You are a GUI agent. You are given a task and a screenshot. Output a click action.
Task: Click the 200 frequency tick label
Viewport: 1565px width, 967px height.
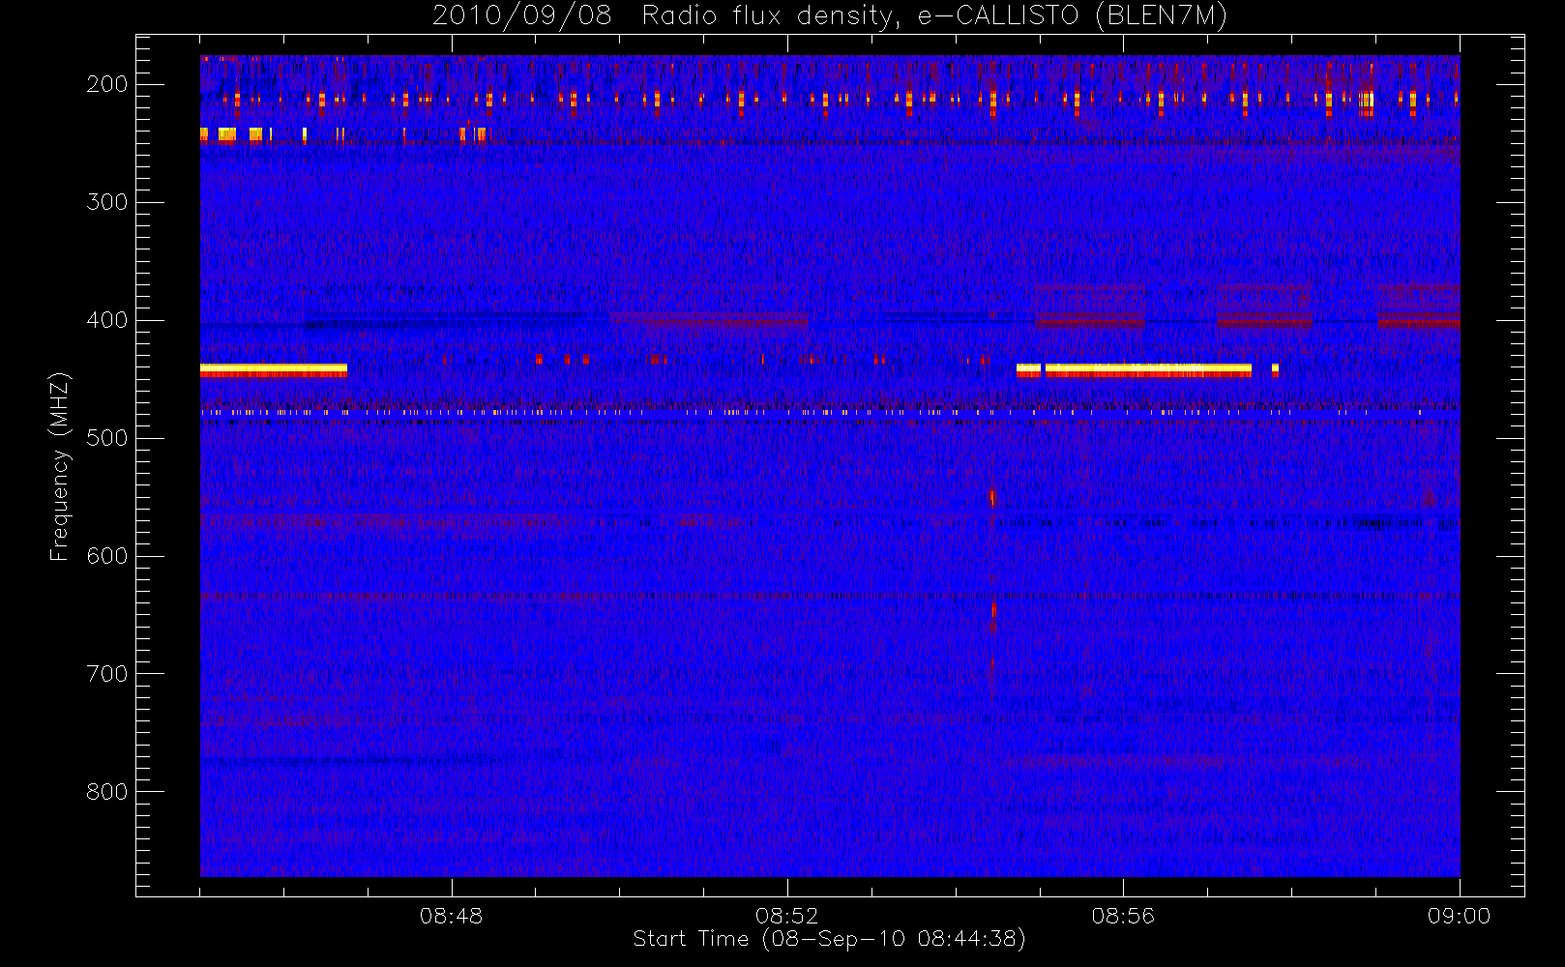tap(107, 84)
